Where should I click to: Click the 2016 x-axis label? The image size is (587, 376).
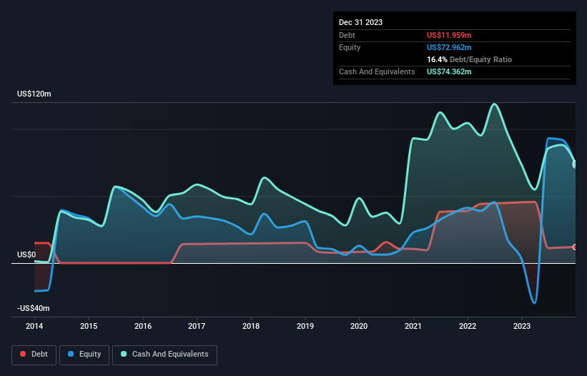[143, 326]
